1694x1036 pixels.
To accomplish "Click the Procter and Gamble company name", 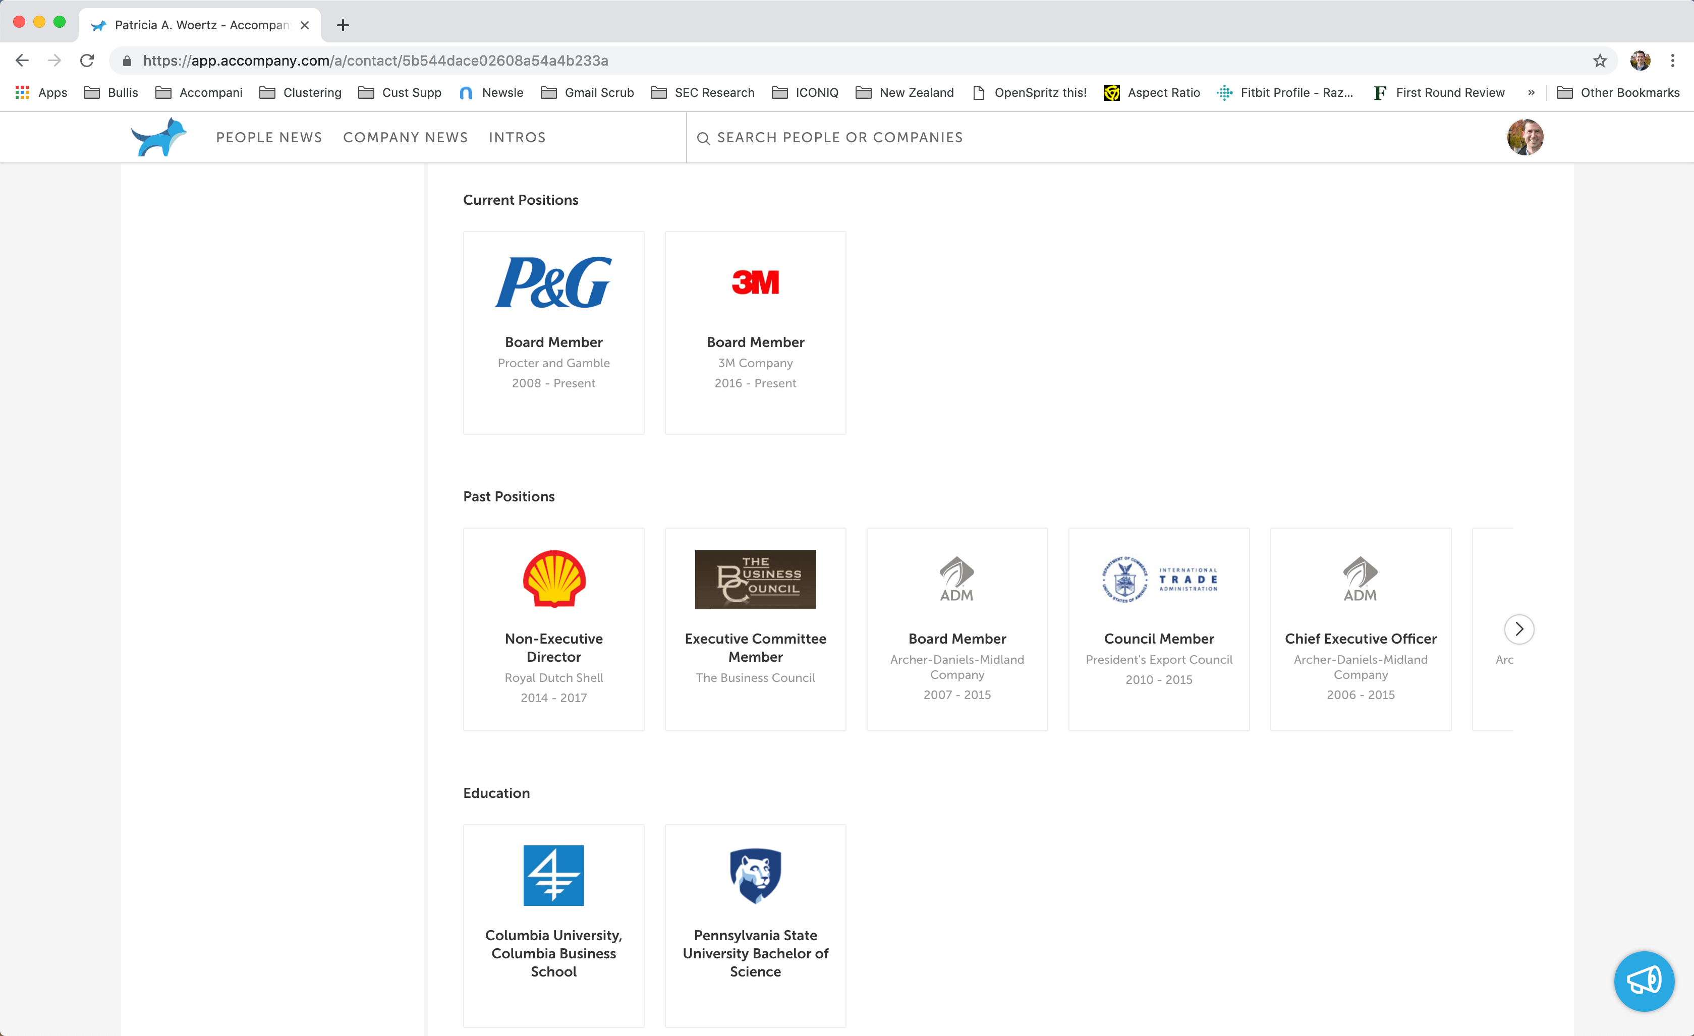I will click(553, 363).
